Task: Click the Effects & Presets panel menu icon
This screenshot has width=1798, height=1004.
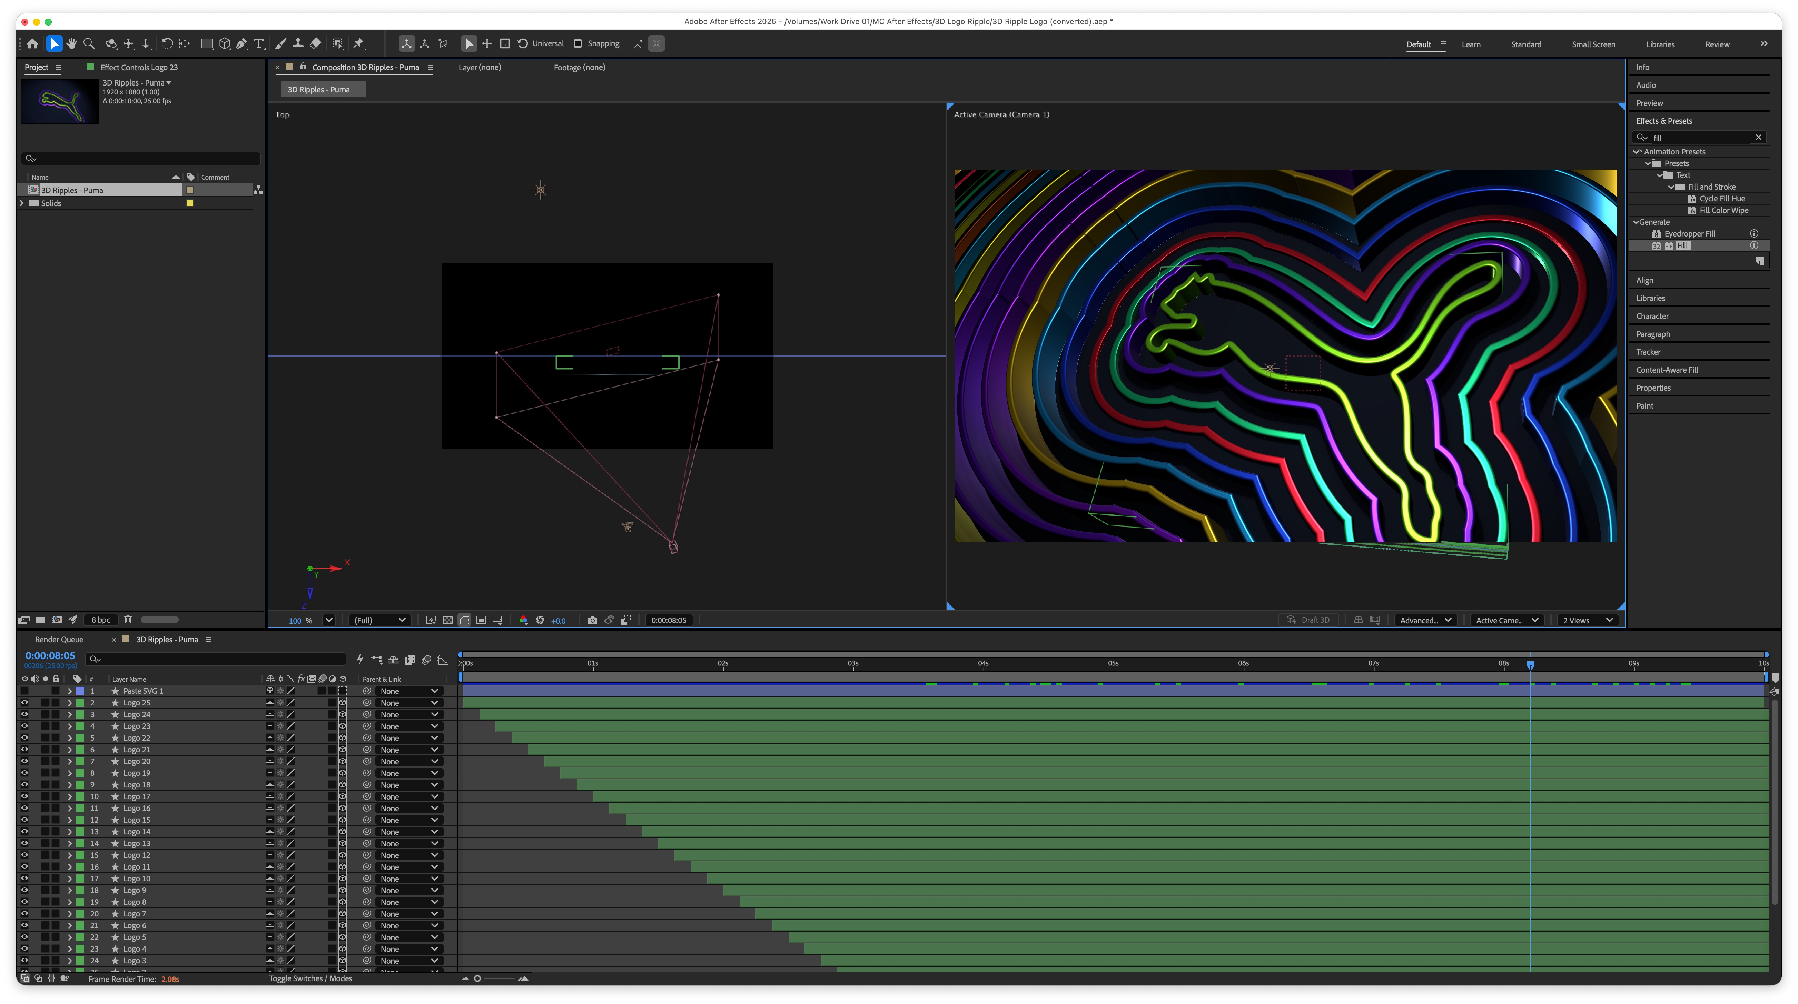Action: coord(1760,121)
